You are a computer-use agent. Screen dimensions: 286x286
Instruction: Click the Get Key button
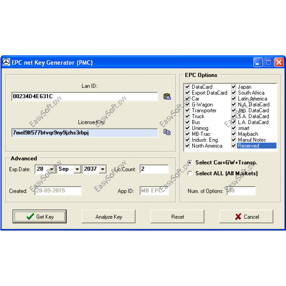pyautogui.click(x=39, y=217)
